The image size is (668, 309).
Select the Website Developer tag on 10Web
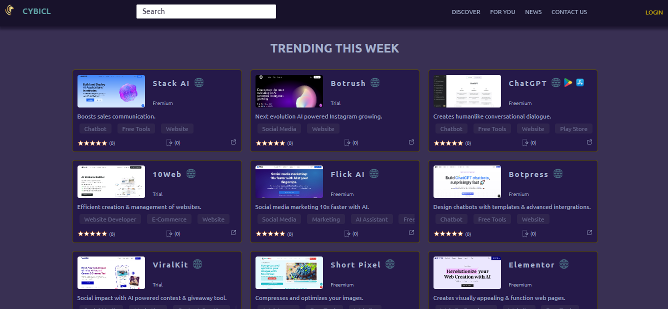110,219
